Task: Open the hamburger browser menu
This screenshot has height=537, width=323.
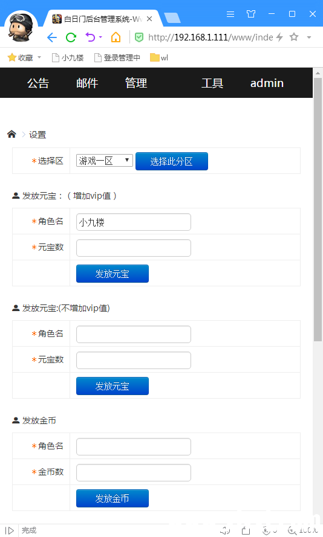Action: 230,14
